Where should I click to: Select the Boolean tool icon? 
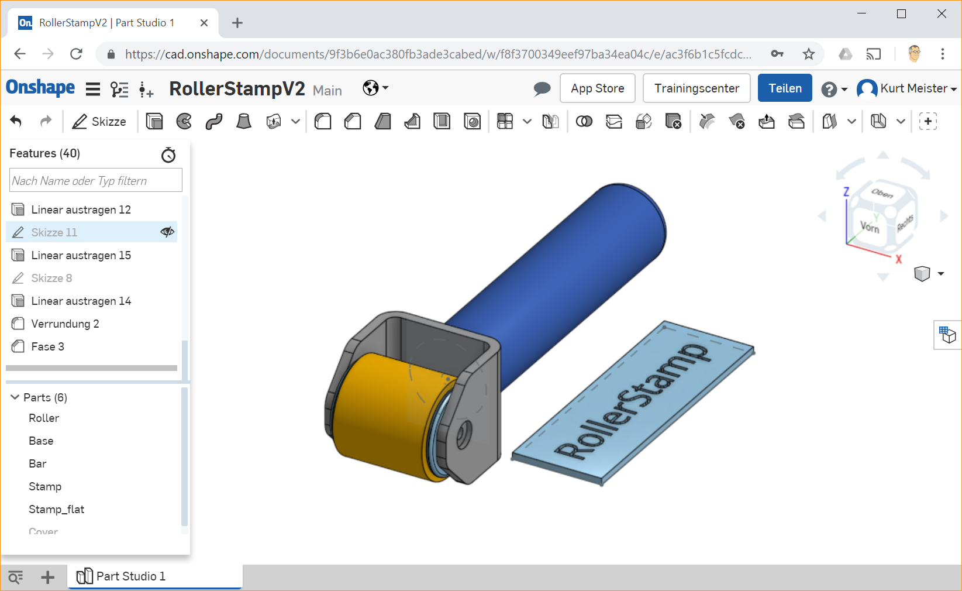click(584, 121)
